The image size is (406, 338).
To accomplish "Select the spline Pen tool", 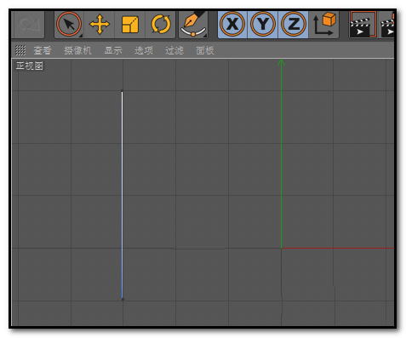I will [x=193, y=25].
